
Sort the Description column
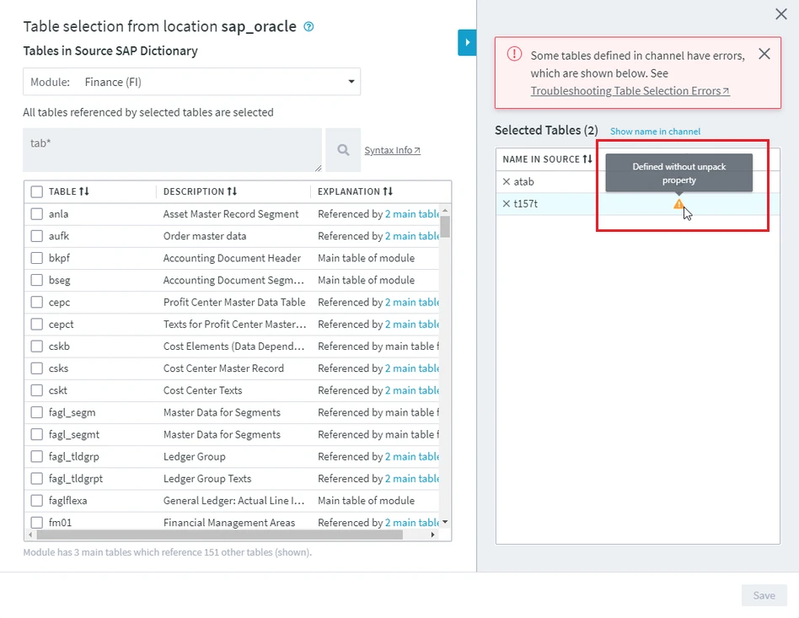click(232, 191)
